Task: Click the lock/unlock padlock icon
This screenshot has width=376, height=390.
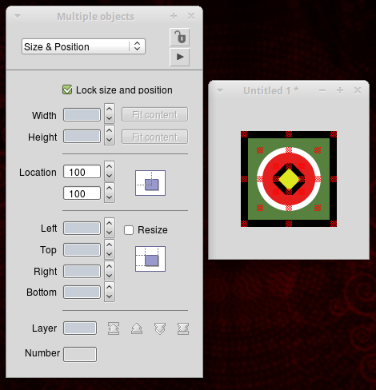Action: (x=180, y=37)
